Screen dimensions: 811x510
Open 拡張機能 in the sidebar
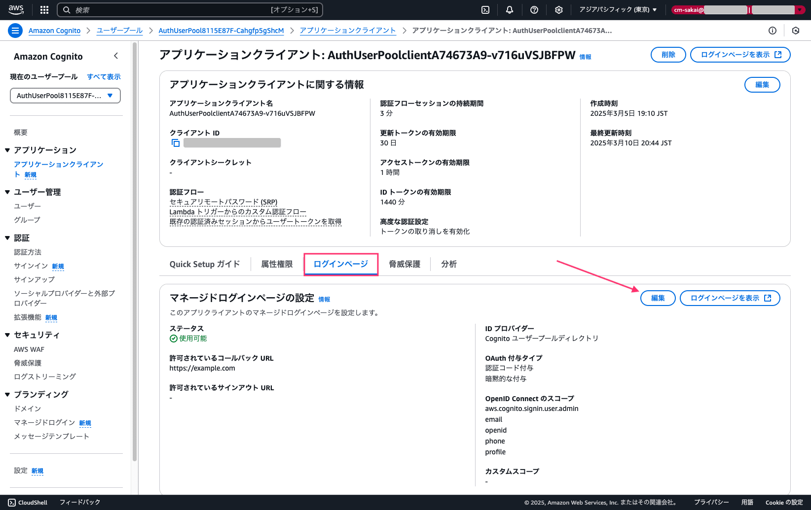(28, 317)
